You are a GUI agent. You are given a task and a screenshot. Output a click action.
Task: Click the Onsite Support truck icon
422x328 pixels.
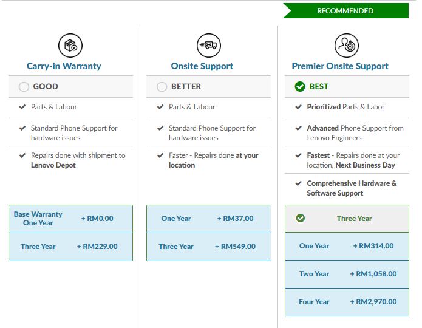tap(209, 46)
